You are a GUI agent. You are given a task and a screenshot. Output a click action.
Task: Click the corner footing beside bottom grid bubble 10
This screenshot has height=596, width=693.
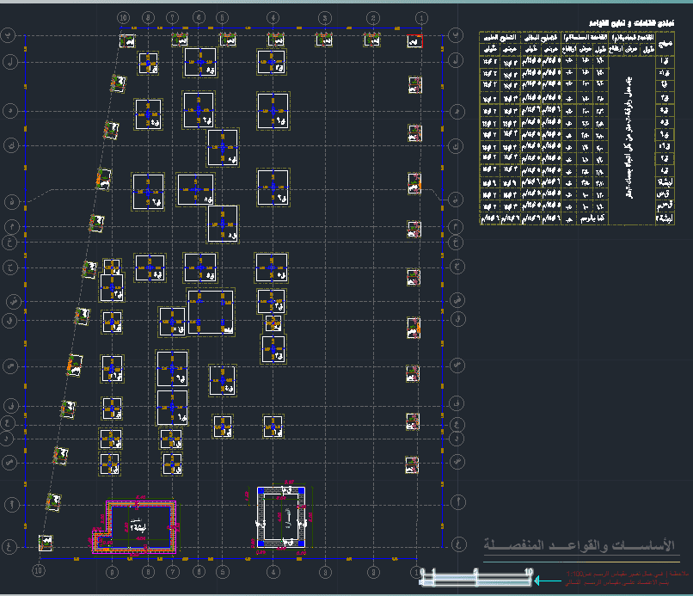coord(45,543)
